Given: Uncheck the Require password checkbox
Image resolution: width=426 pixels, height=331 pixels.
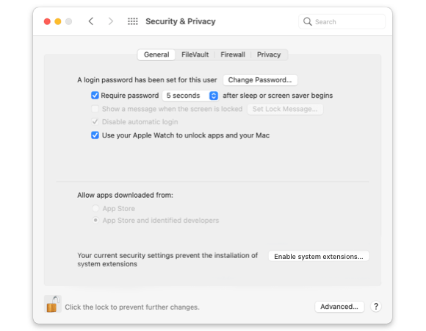Looking at the screenshot, I should pyautogui.click(x=95, y=95).
